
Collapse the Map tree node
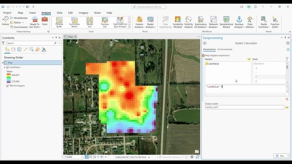[3, 63]
